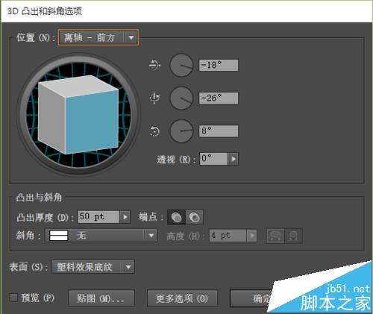
Task: Click the Y-axis rotation icon
Action: tap(154, 98)
